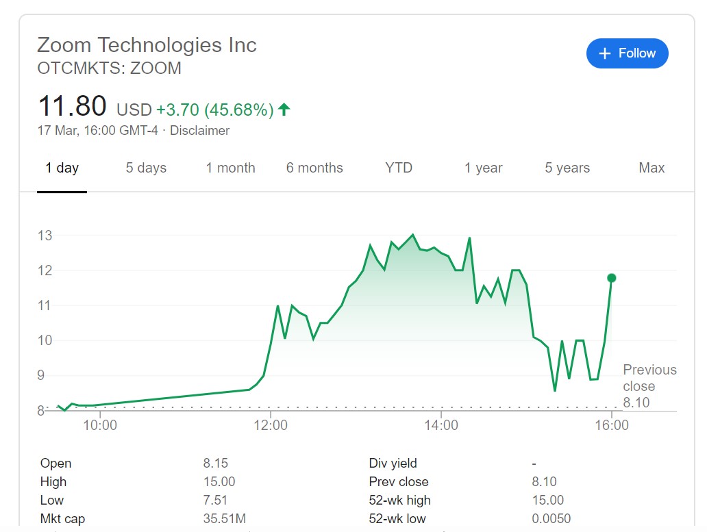Image resolution: width=707 pixels, height=532 pixels.
Task: Switch to 1 year view
Action: 483,168
